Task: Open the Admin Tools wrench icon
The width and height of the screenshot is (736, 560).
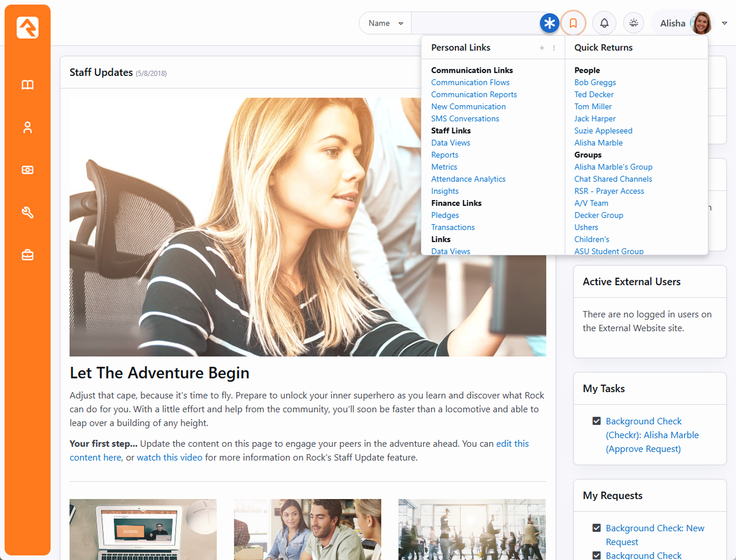Action: pos(28,213)
